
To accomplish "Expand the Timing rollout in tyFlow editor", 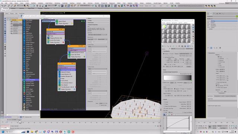I will 90,20.
